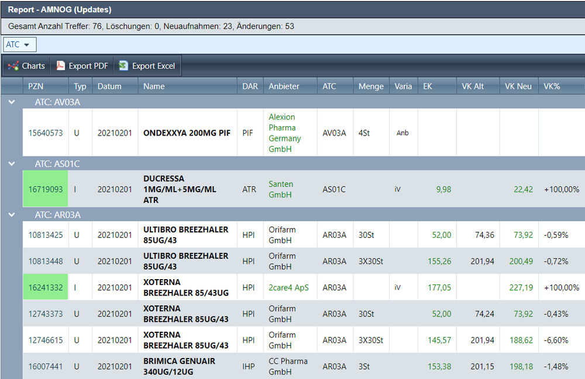The image size is (585, 379).
Task: Click the EK value 153,38
Action: (439, 366)
